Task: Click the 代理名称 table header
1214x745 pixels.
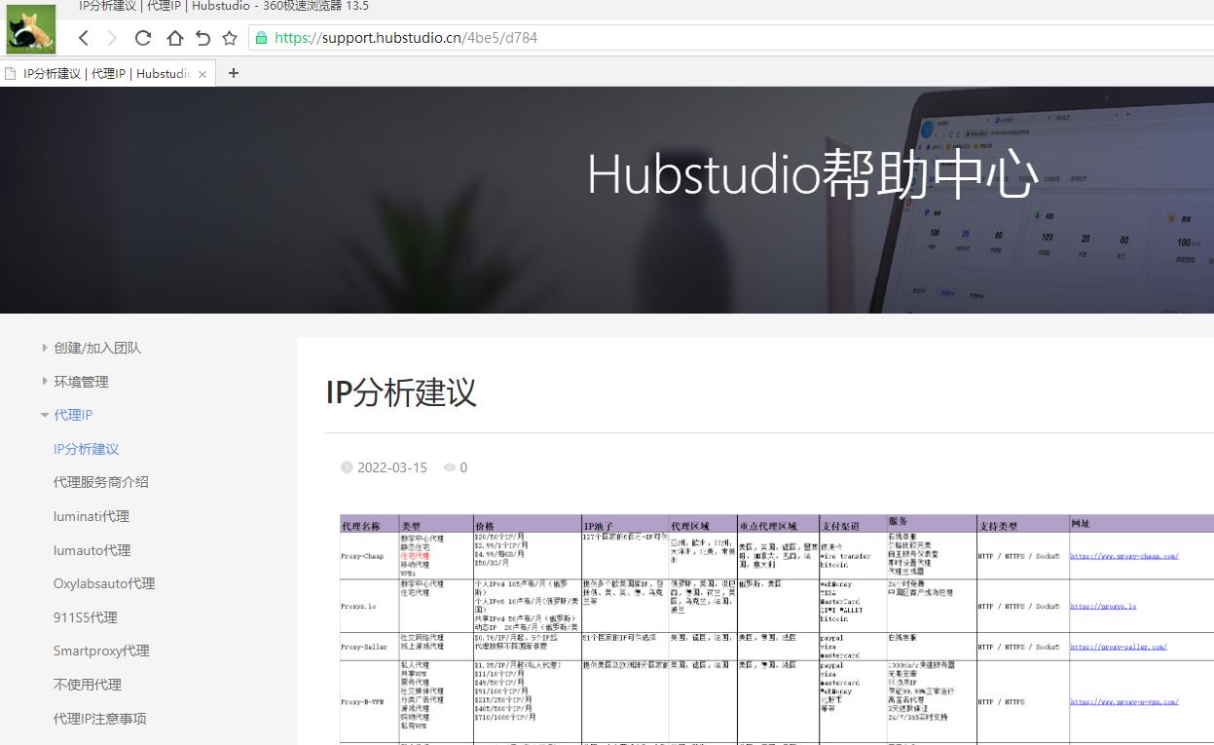Action: pyautogui.click(x=361, y=525)
